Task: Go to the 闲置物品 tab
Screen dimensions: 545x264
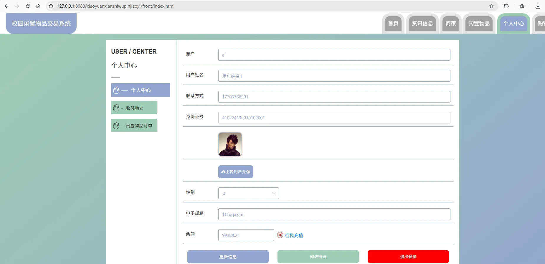Action: [x=479, y=24]
